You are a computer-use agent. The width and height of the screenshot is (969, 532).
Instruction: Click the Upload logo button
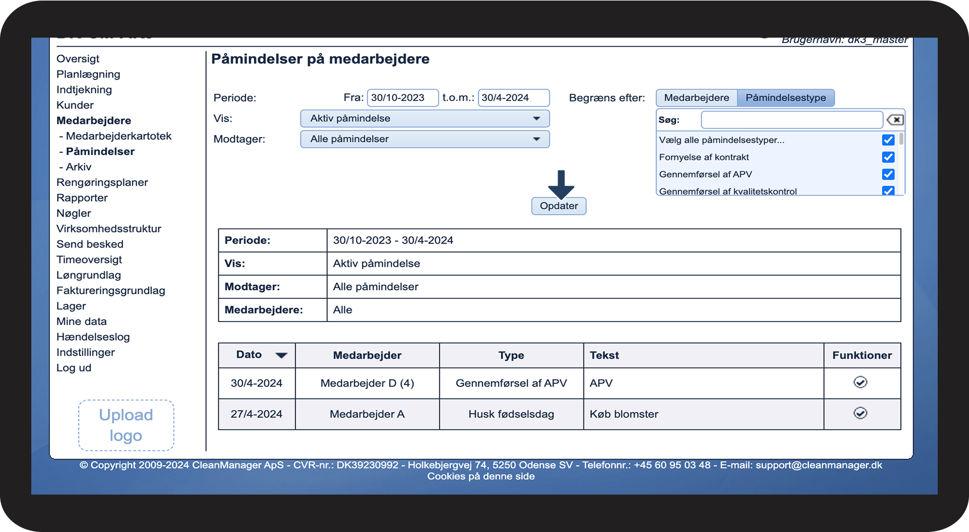[126, 425]
